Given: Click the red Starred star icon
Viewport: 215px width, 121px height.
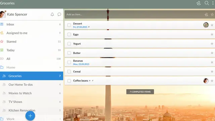Looking at the screenshot, I should [x=2, y=42].
